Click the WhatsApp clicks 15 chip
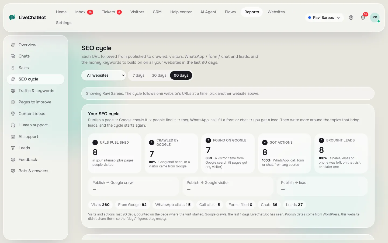Screen dimensions: 388x243 [x=173, y=205]
